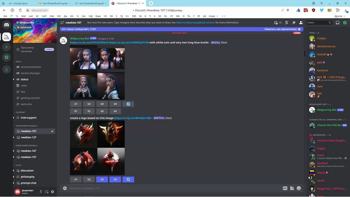Toggle microphone mute in user panel
Screen dimensions: 350x197
coord(41,192)
